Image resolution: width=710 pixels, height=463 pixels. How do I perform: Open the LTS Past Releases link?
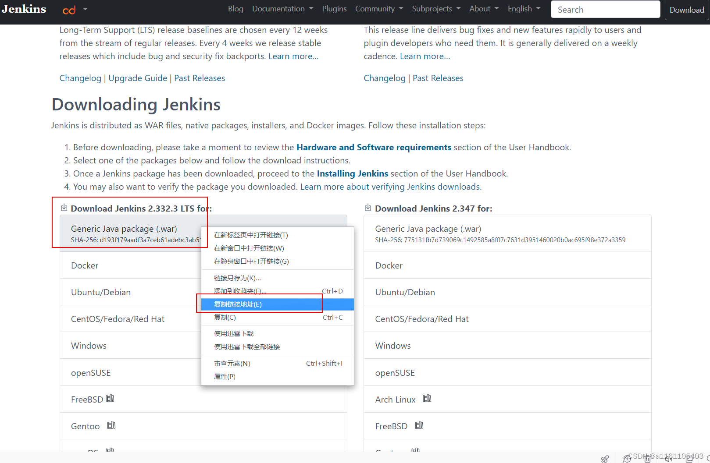pyautogui.click(x=200, y=78)
